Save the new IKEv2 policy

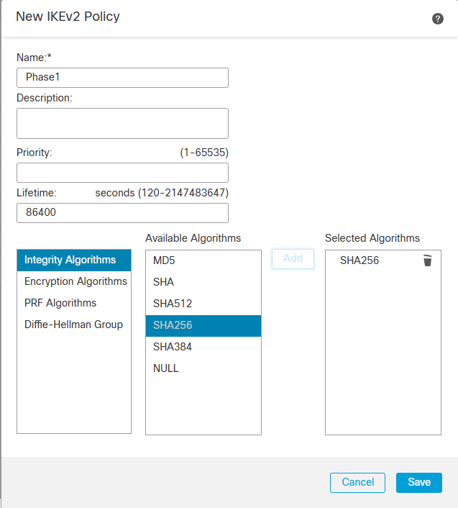[x=419, y=482]
